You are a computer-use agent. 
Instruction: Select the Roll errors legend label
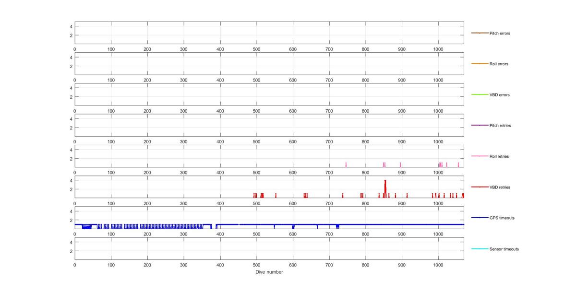point(499,64)
